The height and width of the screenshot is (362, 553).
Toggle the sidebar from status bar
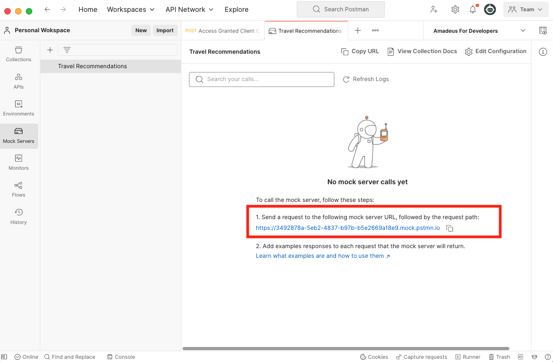4,357
